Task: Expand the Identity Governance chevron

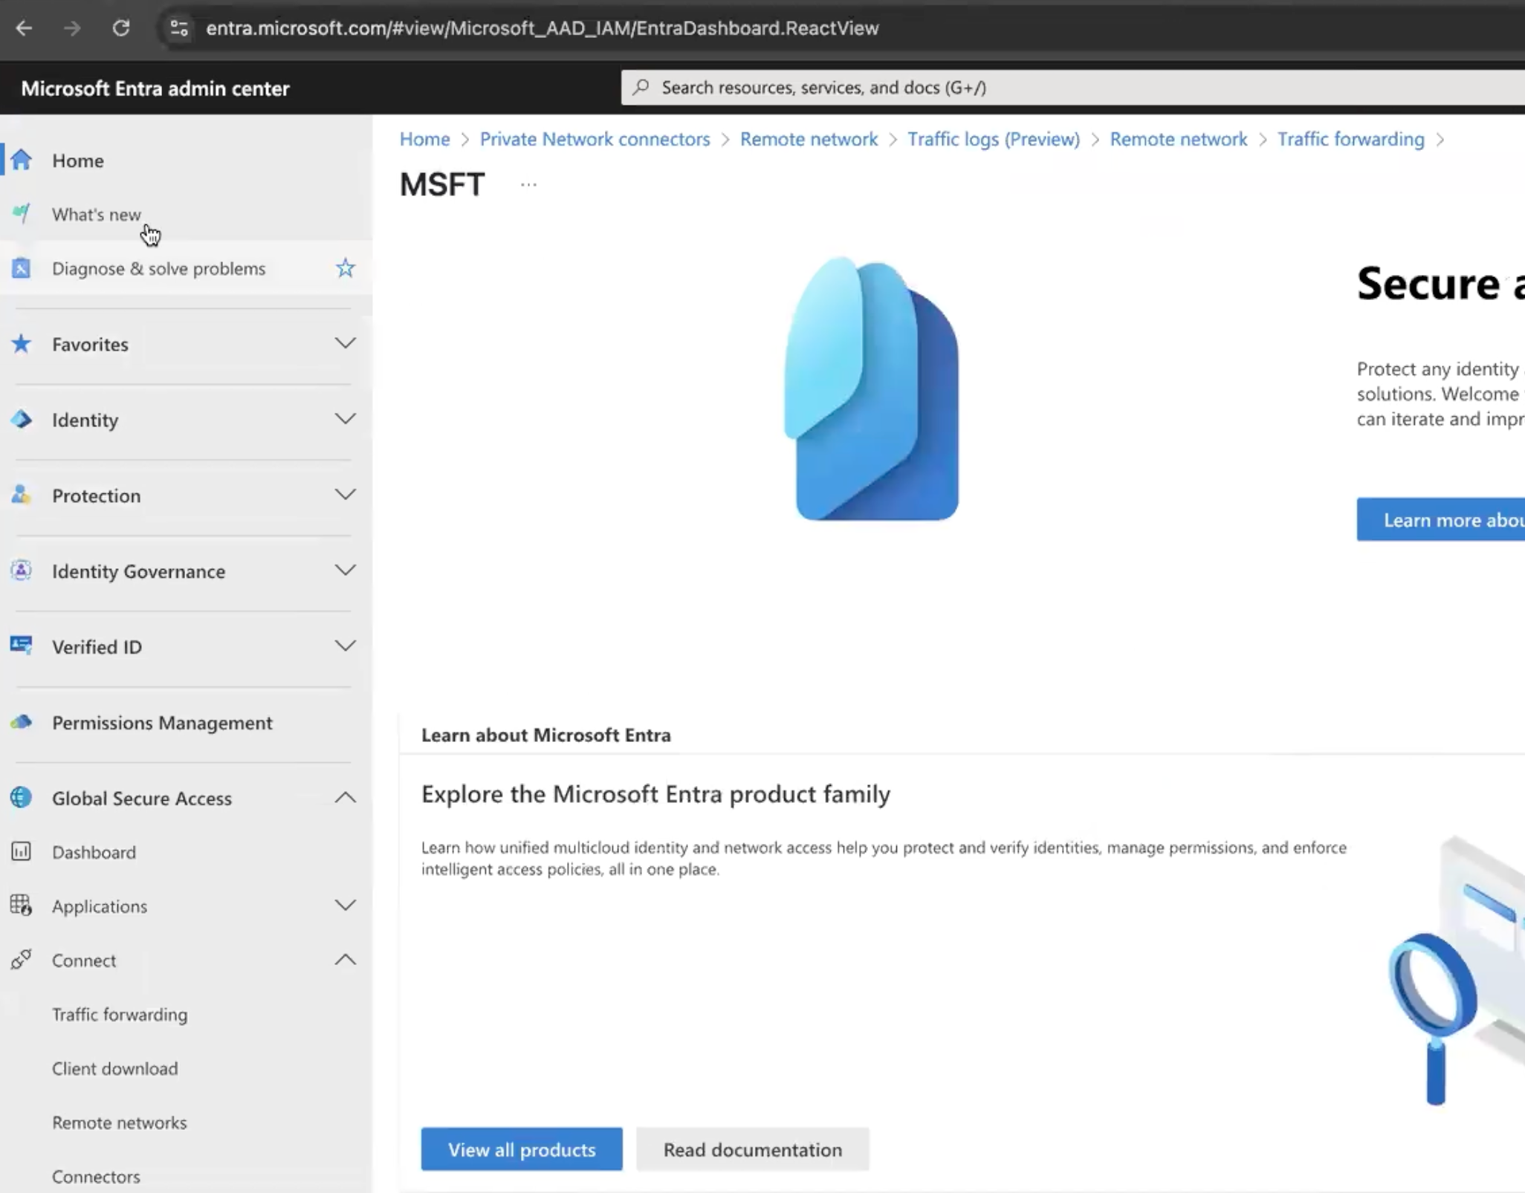Action: point(345,571)
